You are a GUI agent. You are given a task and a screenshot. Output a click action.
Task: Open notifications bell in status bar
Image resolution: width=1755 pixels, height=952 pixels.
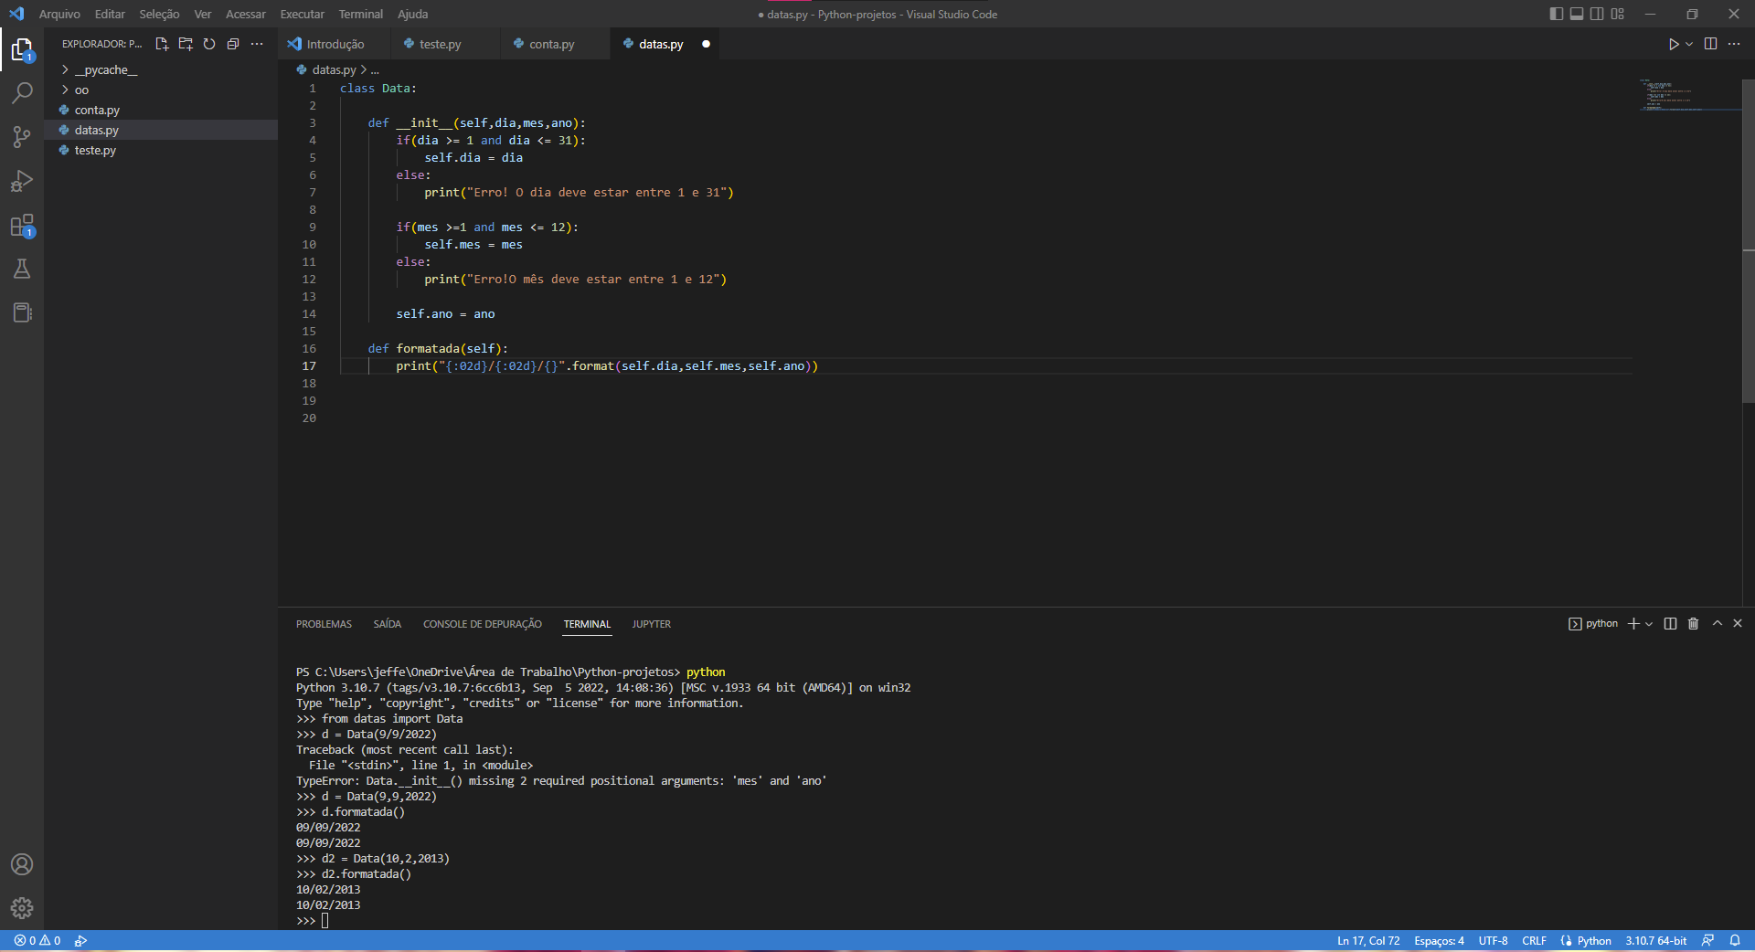(1735, 940)
